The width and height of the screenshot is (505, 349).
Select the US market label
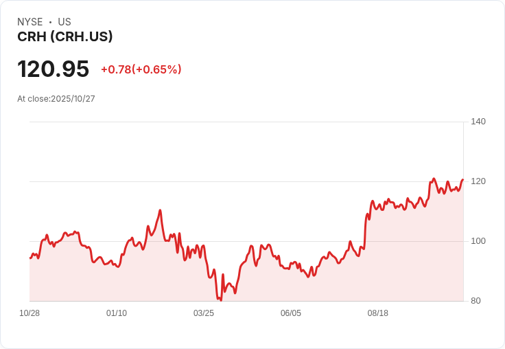click(x=64, y=22)
